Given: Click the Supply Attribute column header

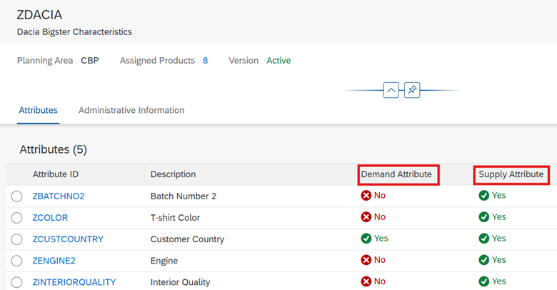Looking at the screenshot, I should pyautogui.click(x=511, y=174).
